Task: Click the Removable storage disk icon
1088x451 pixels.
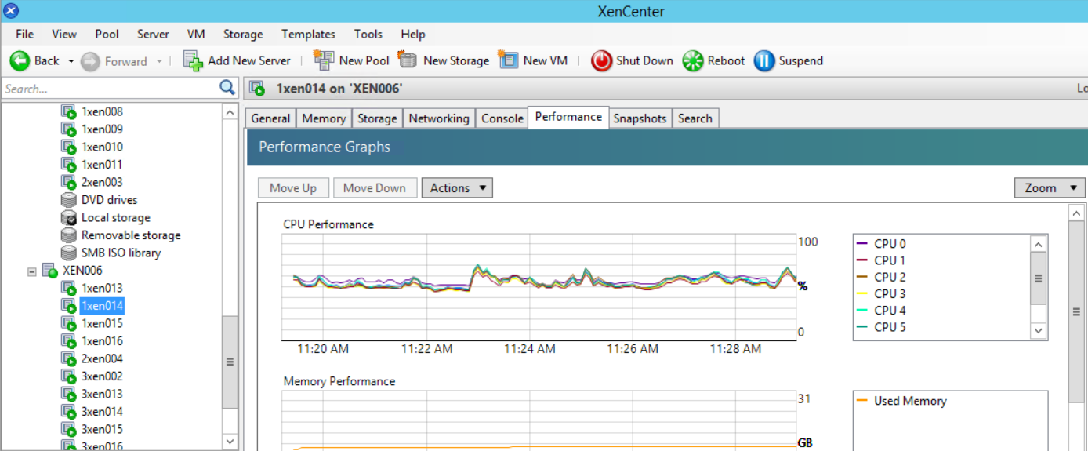Action: pos(69,235)
